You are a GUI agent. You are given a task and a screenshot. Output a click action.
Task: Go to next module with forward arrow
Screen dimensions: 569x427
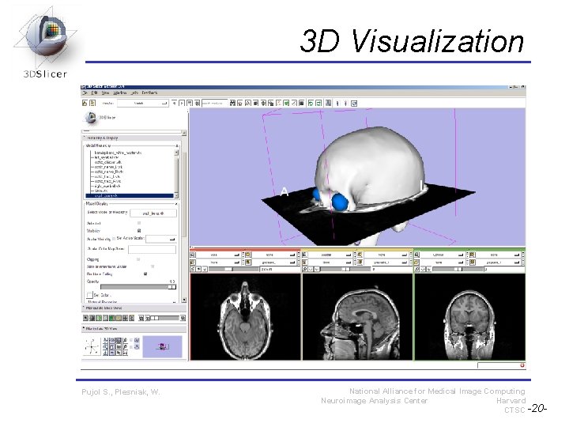point(183,103)
